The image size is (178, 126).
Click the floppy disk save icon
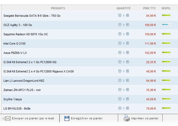tap(67, 118)
